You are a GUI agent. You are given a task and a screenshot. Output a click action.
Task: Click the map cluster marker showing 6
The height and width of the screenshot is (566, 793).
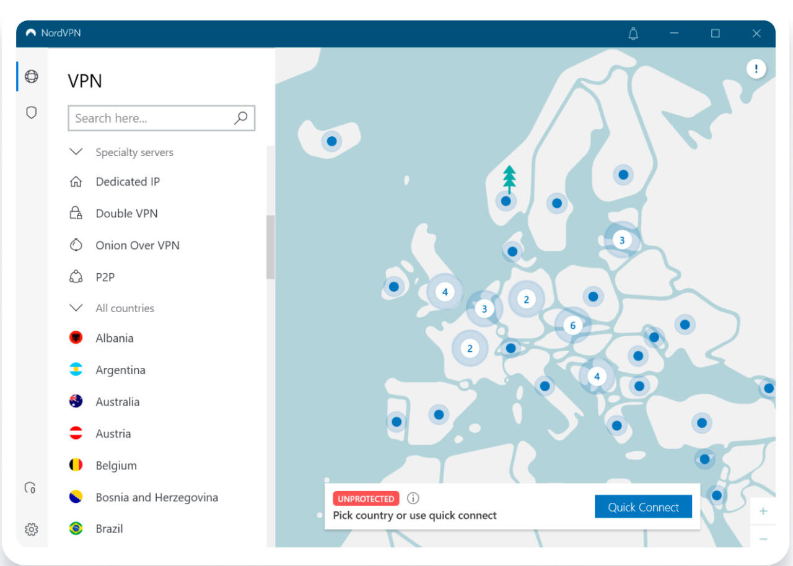572,325
